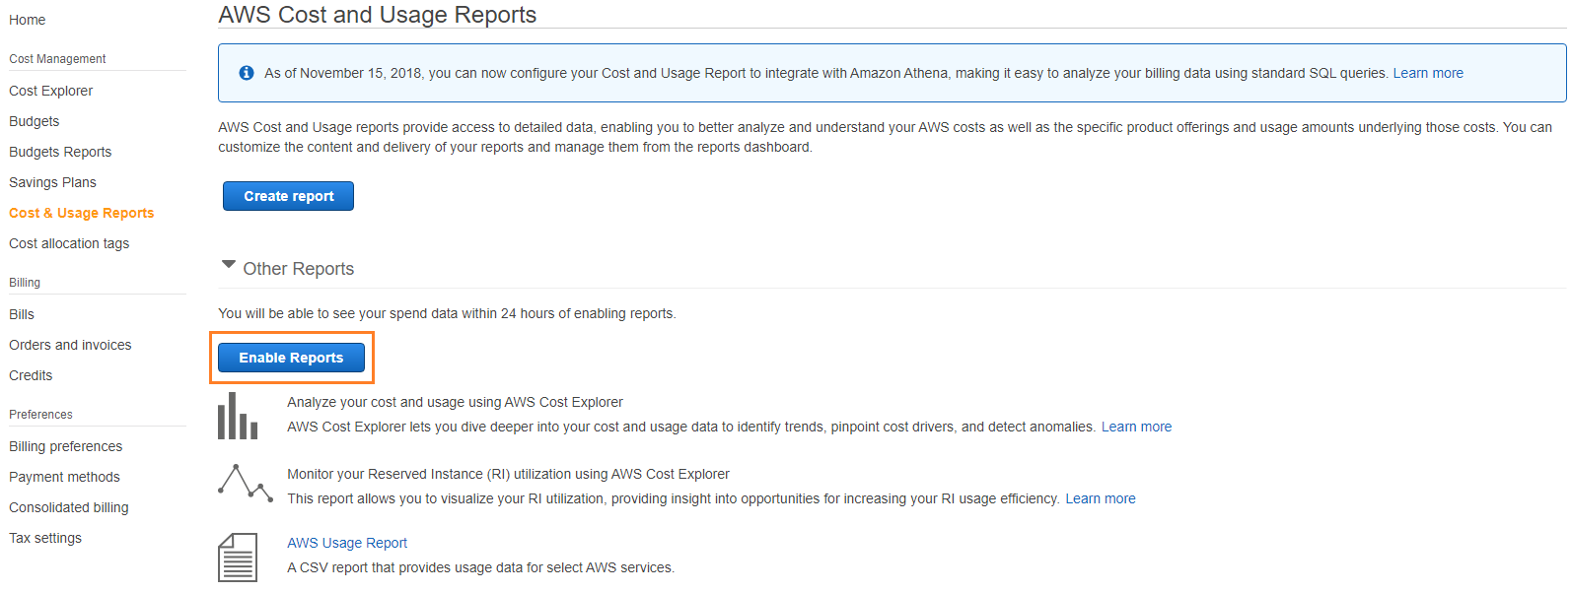Go to Orders and invoices
Screen dimensions: 1571x593
(70, 345)
